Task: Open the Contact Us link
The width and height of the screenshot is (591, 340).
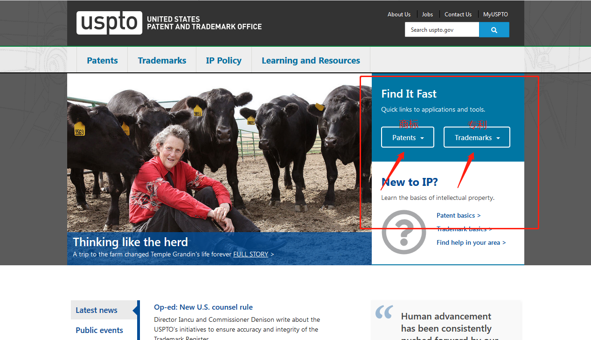Action: click(458, 14)
